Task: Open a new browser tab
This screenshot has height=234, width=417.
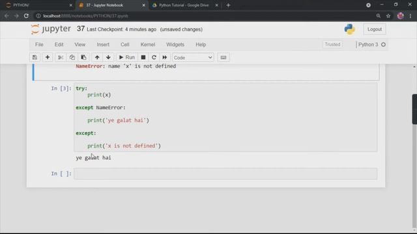Action: (x=228, y=5)
